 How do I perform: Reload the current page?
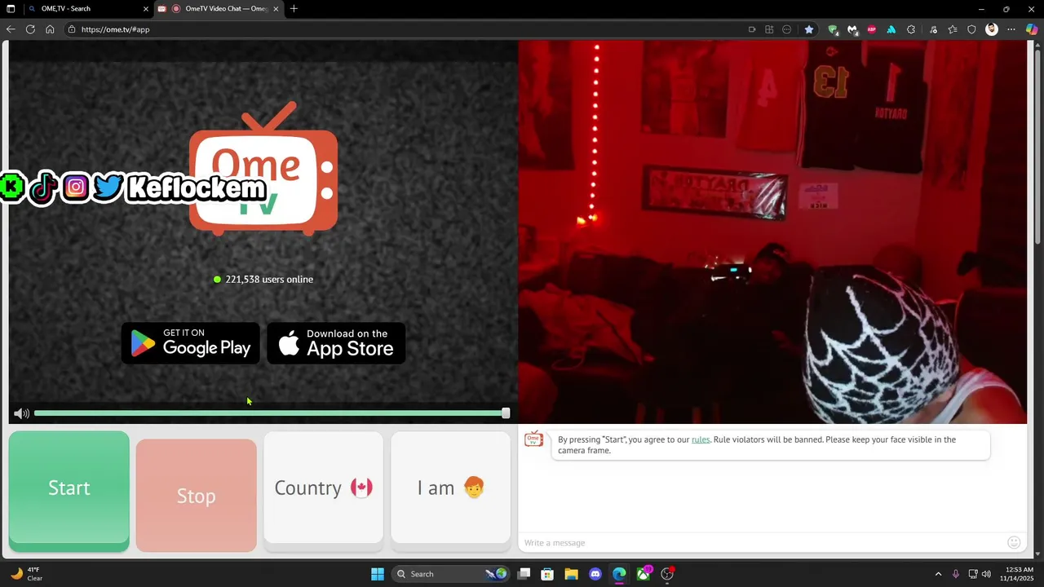pyautogui.click(x=30, y=29)
